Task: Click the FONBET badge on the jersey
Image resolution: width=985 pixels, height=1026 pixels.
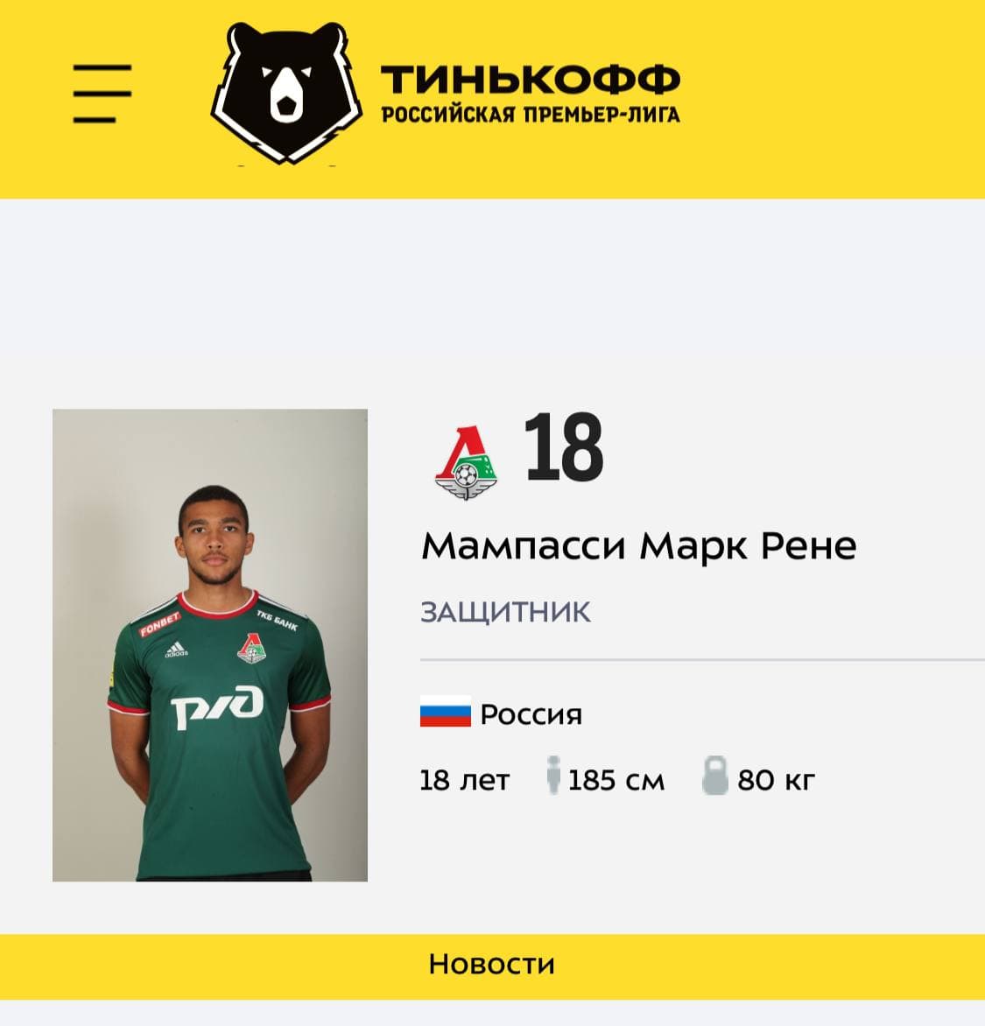Action: pos(159,624)
